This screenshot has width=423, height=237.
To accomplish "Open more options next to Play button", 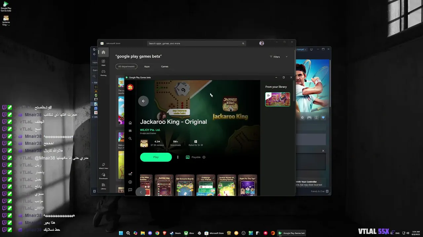I will 178,157.
